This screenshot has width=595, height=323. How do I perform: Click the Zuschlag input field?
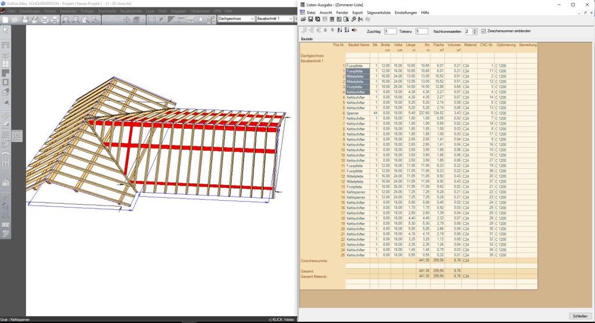click(x=390, y=31)
